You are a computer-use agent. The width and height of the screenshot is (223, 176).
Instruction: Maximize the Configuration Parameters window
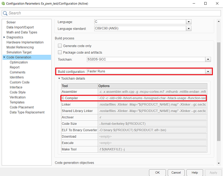point(205,4)
